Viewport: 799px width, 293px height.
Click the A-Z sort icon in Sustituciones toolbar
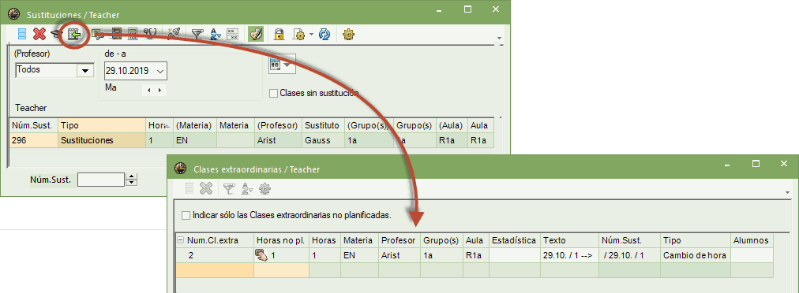coord(215,34)
